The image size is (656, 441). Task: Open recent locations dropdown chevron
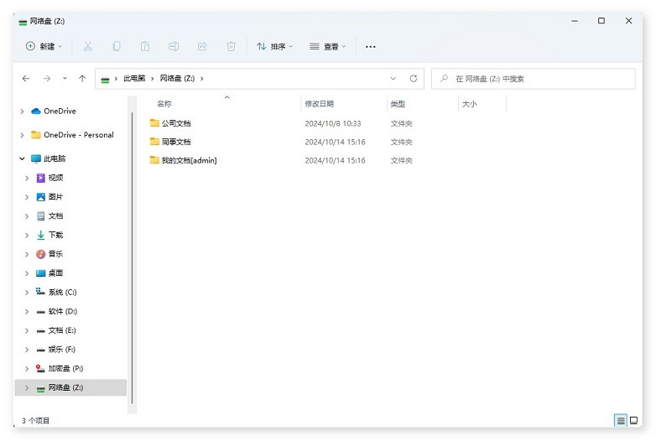click(x=65, y=79)
